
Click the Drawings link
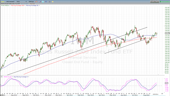click(x=32, y=4)
